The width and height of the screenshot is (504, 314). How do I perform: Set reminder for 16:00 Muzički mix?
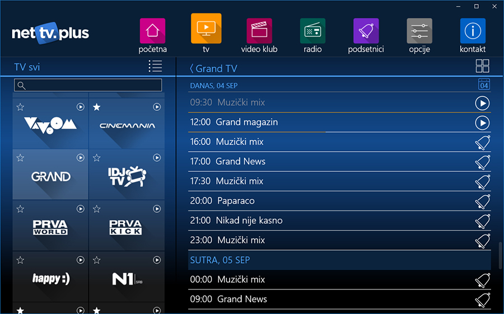(483, 142)
